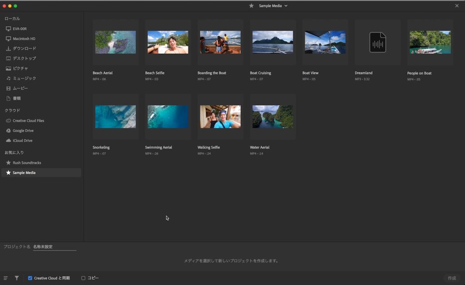
Task: Select Sample Media in favorites
Action: pos(24,173)
